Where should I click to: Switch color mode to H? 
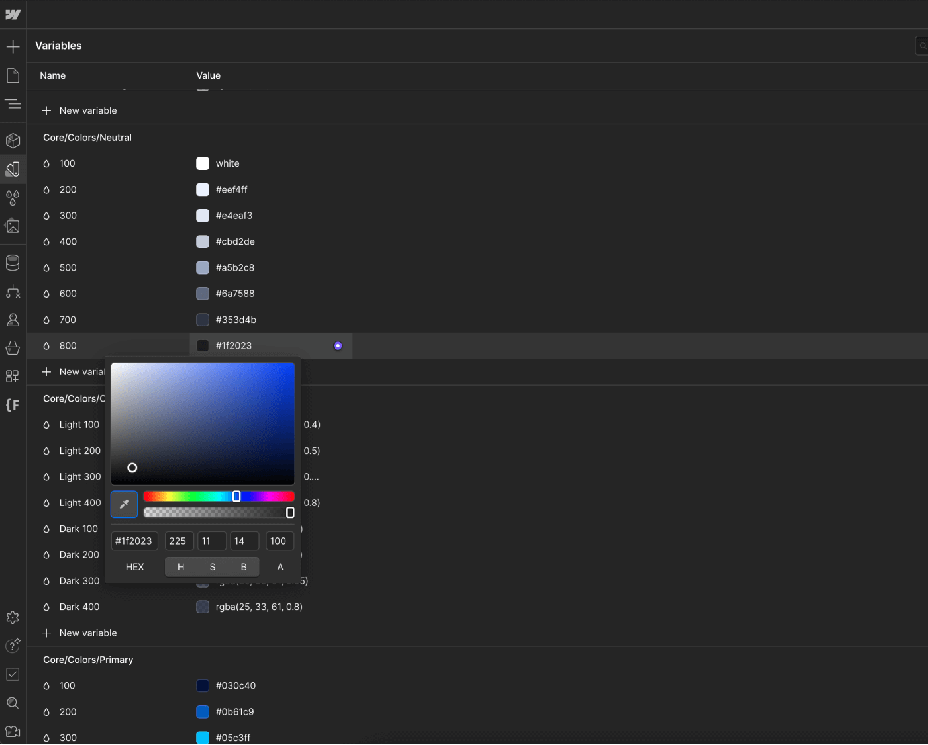click(181, 567)
